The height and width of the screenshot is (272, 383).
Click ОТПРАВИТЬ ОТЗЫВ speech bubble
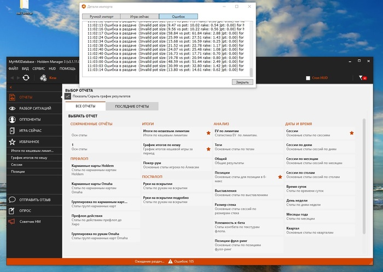12,200
